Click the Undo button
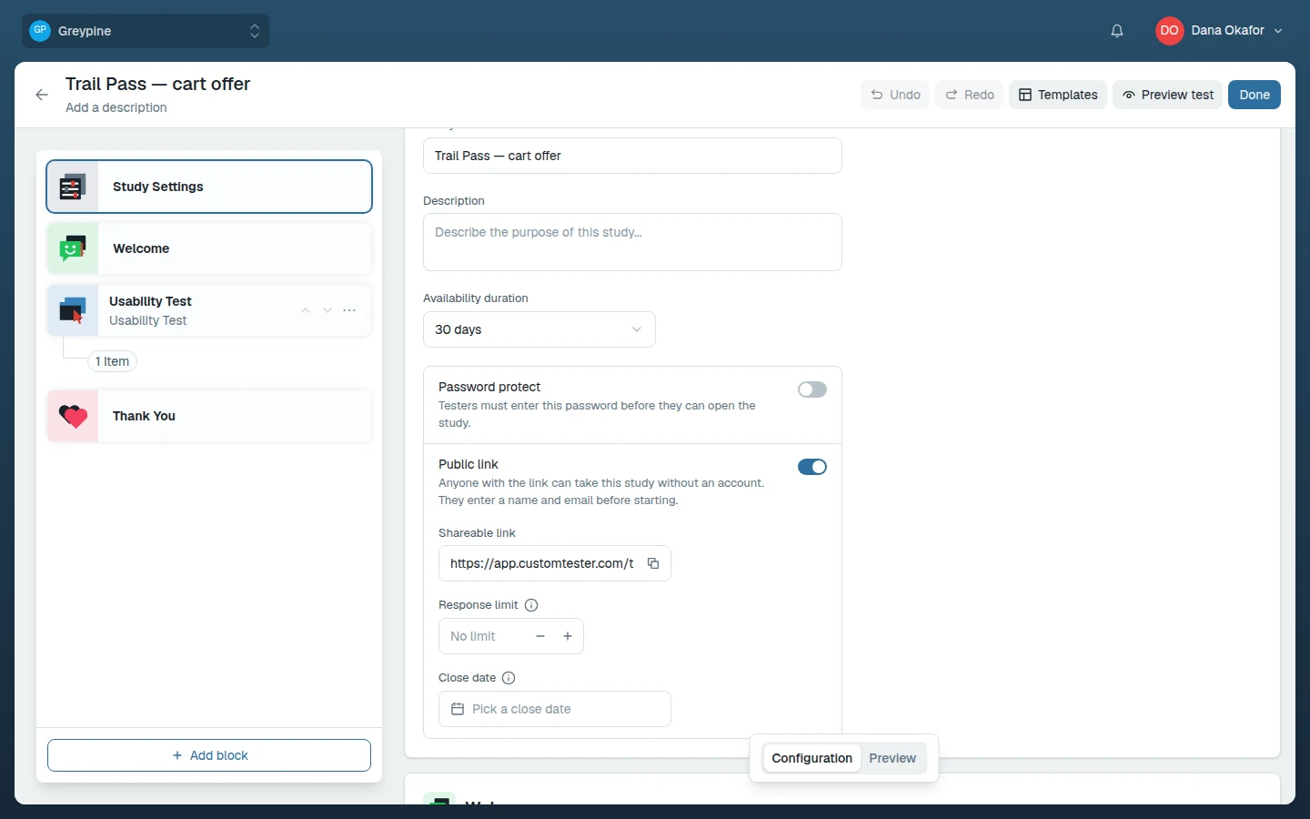 coord(895,95)
